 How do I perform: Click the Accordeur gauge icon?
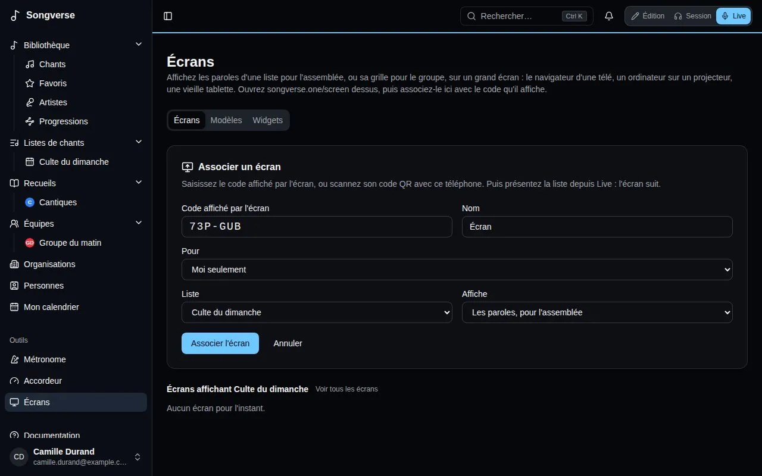point(14,381)
